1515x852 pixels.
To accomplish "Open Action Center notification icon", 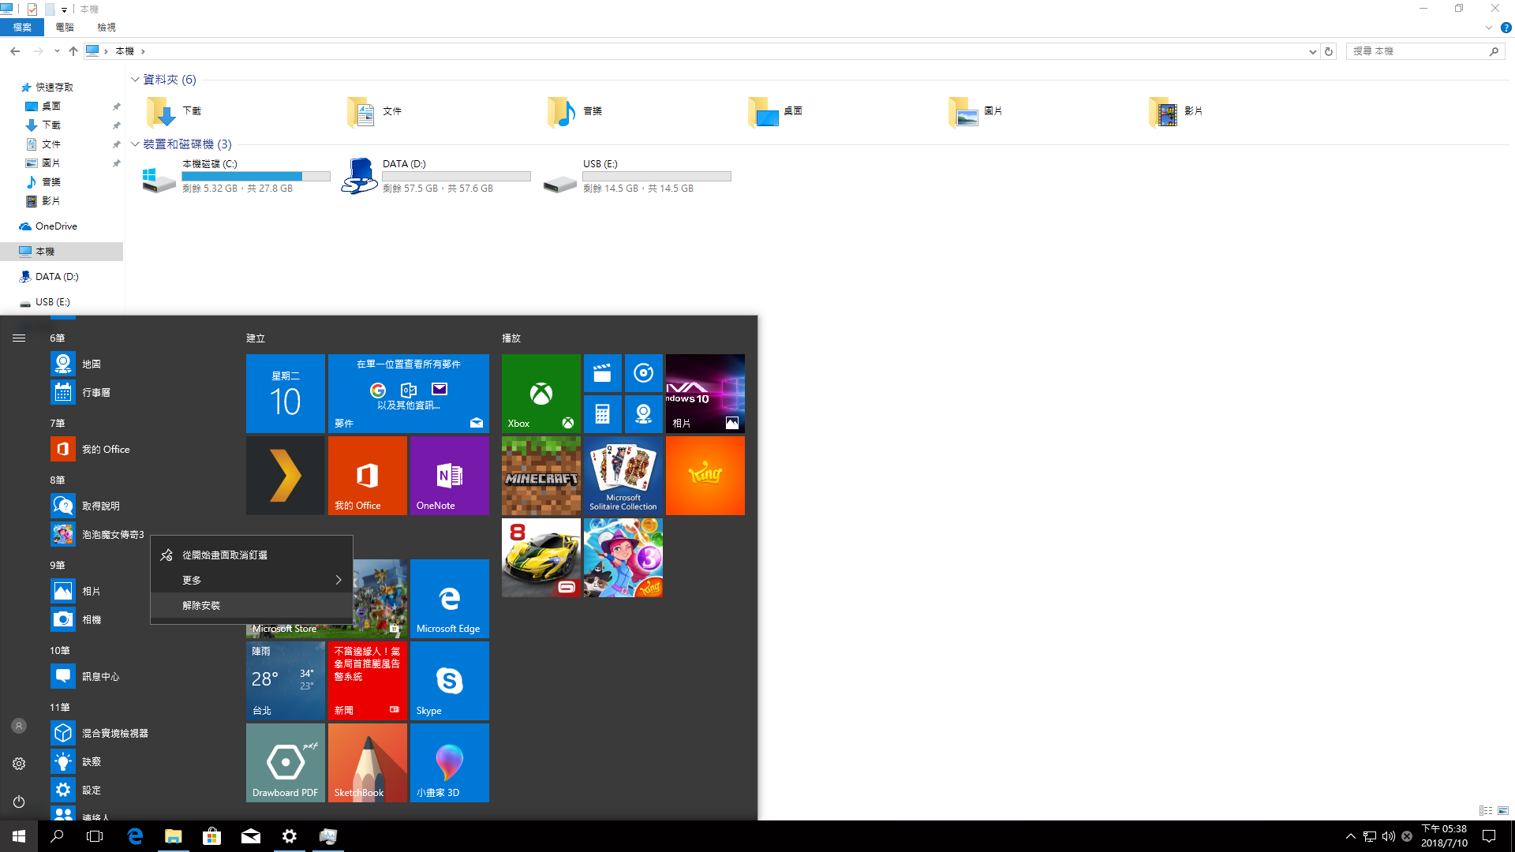I will (1489, 836).
